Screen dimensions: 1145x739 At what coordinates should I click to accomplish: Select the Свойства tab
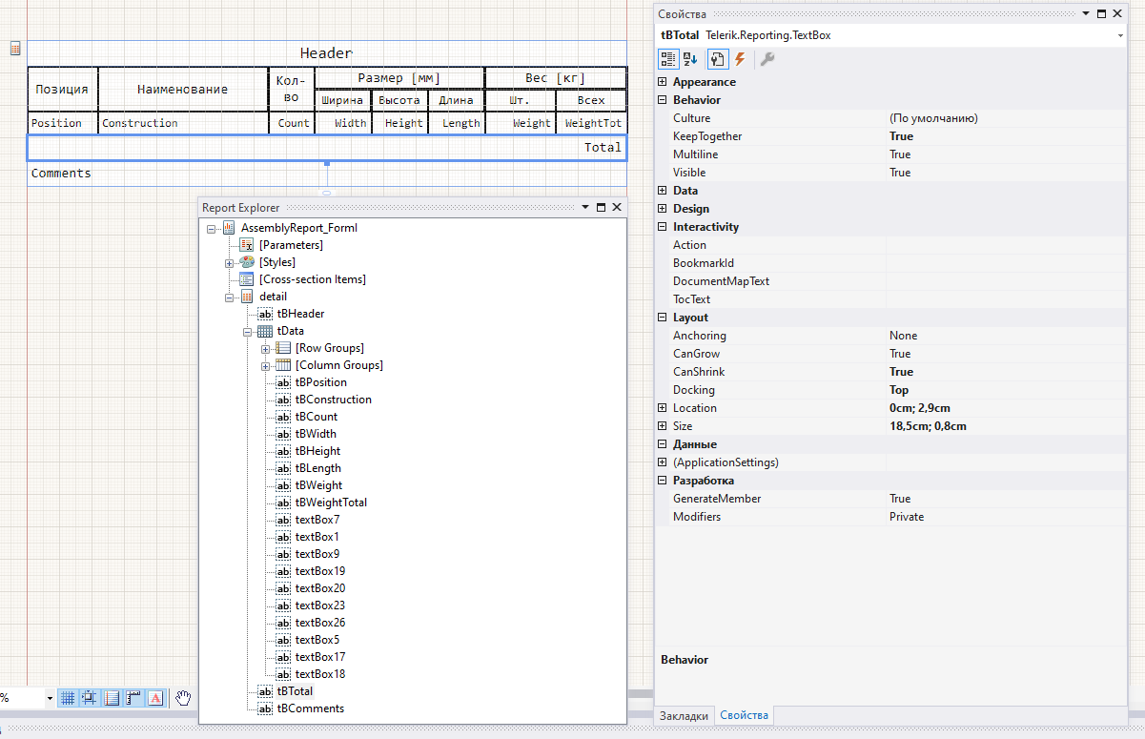[744, 715]
